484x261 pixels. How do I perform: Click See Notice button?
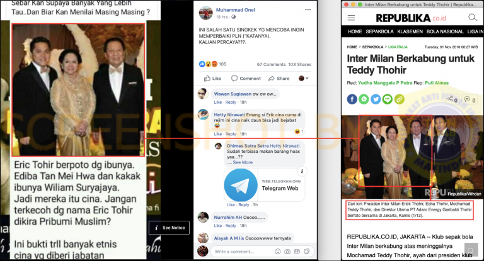(169, 228)
